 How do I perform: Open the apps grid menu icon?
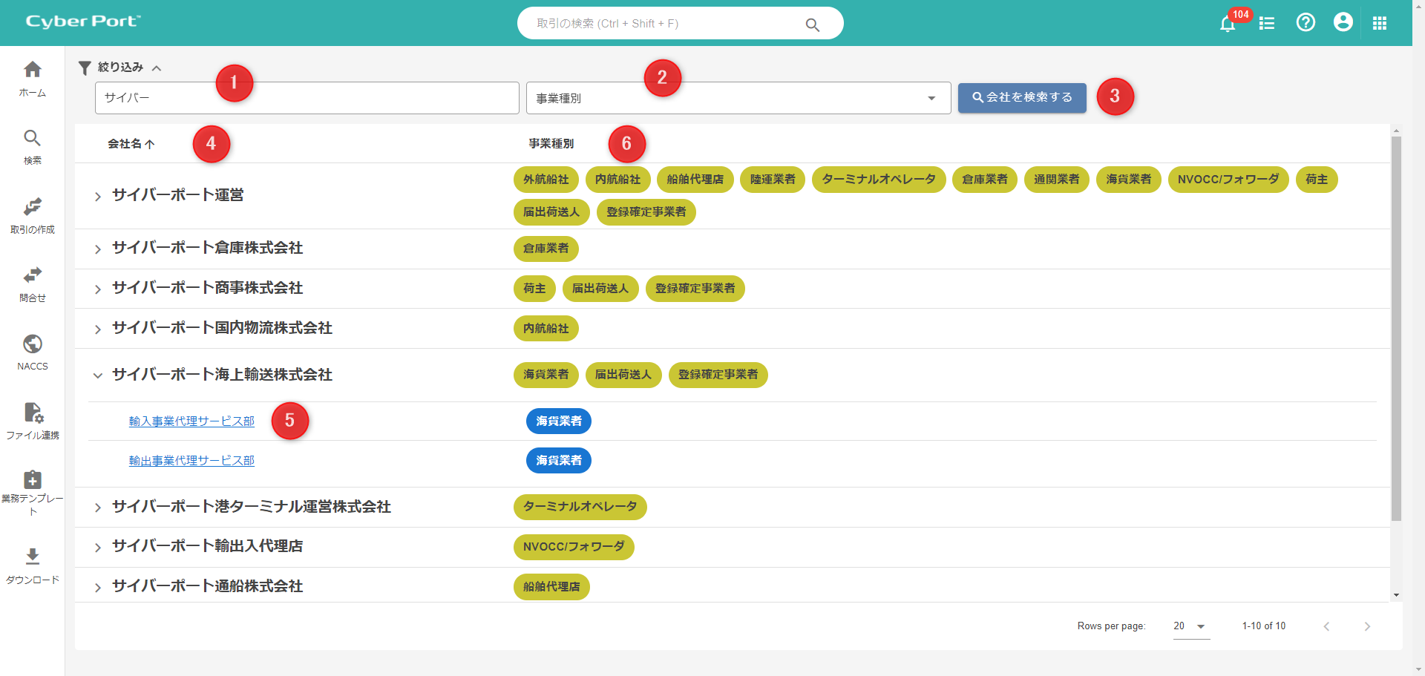pyautogui.click(x=1380, y=24)
